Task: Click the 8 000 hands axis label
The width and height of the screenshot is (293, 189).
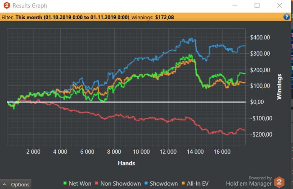Action: pos(114,152)
